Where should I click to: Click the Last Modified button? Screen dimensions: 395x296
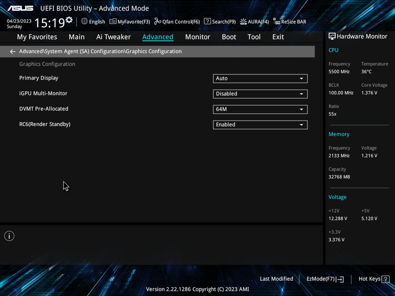point(276,279)
